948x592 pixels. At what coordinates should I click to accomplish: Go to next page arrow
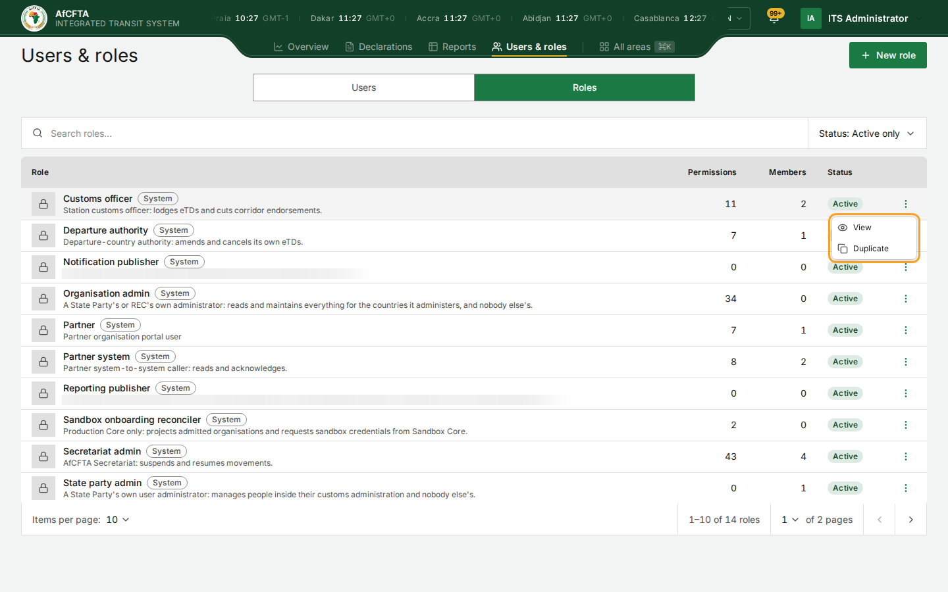point(910,520)
